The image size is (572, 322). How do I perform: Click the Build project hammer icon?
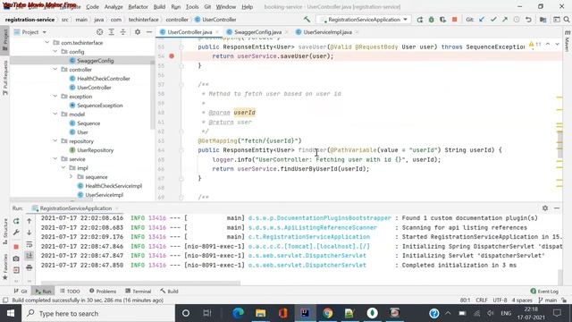(x=307, y=20)
